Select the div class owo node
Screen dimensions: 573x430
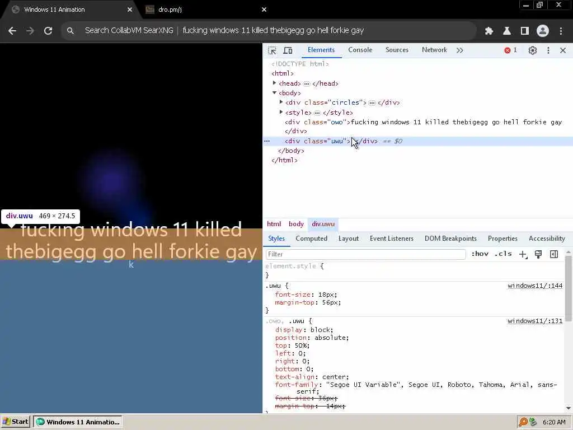tap(418, 127)
